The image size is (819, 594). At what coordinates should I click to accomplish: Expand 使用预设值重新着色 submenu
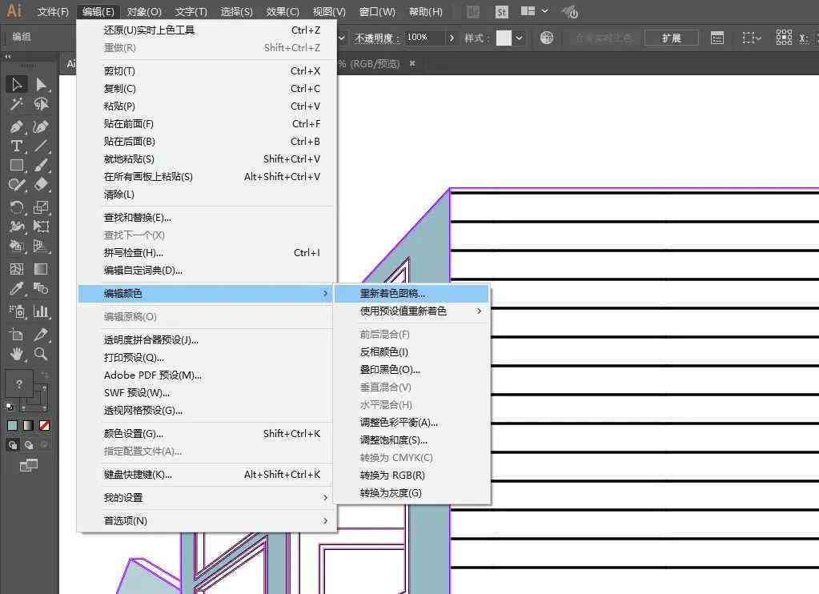412,311
